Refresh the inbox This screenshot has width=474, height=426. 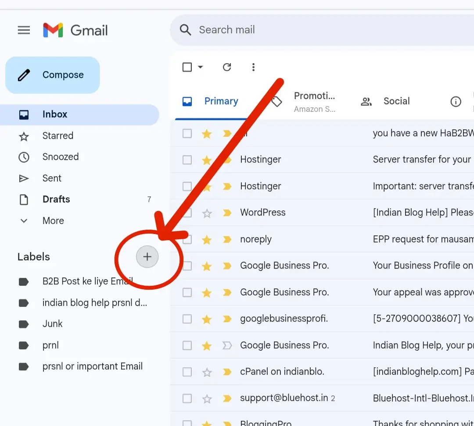pyautogui.click(x=227, y=67)
